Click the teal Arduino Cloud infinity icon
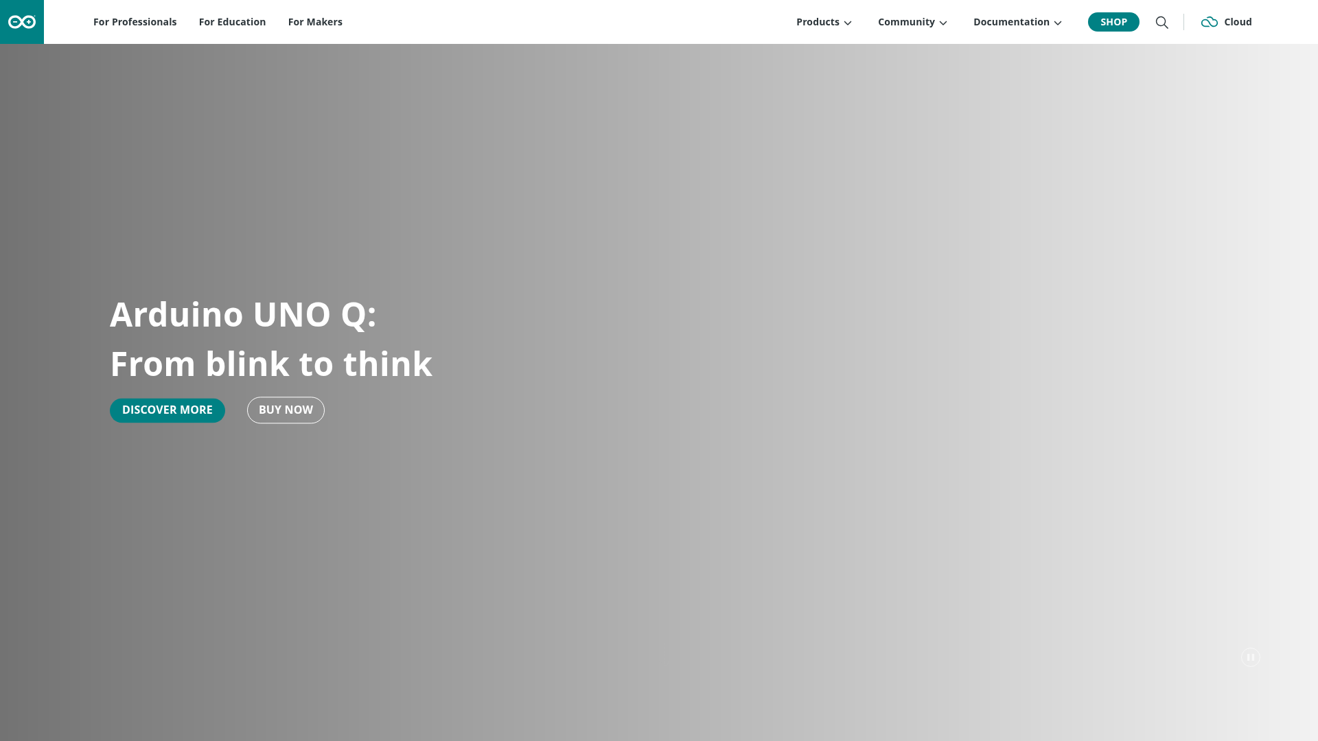Viewport: 1318px width, 741px height. click(1209, 21)
